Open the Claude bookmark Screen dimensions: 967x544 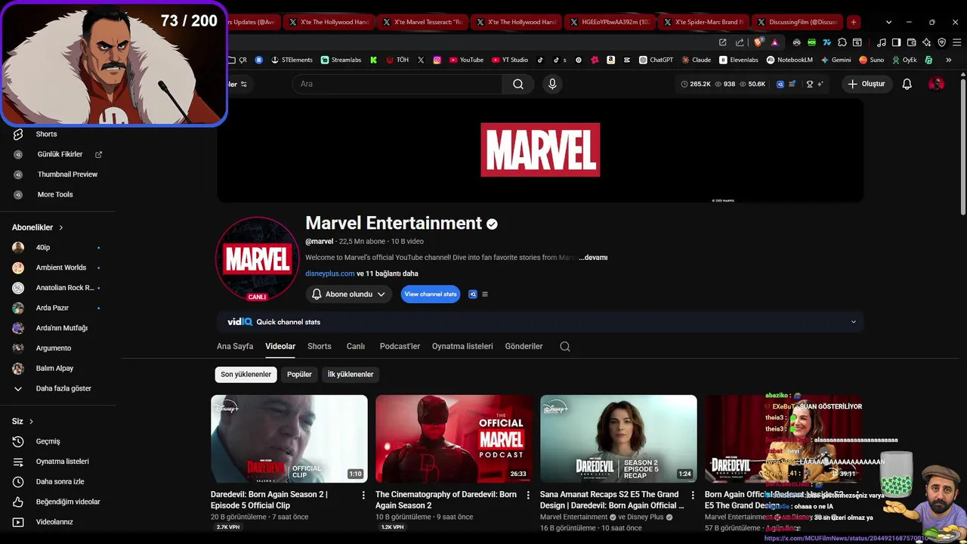(x=696, y=60)
